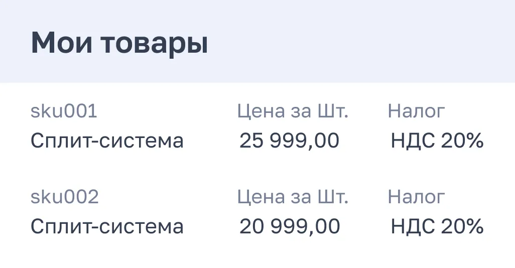
Task: Select НДС 20% tax value for sku001
Action: (437, 141)
